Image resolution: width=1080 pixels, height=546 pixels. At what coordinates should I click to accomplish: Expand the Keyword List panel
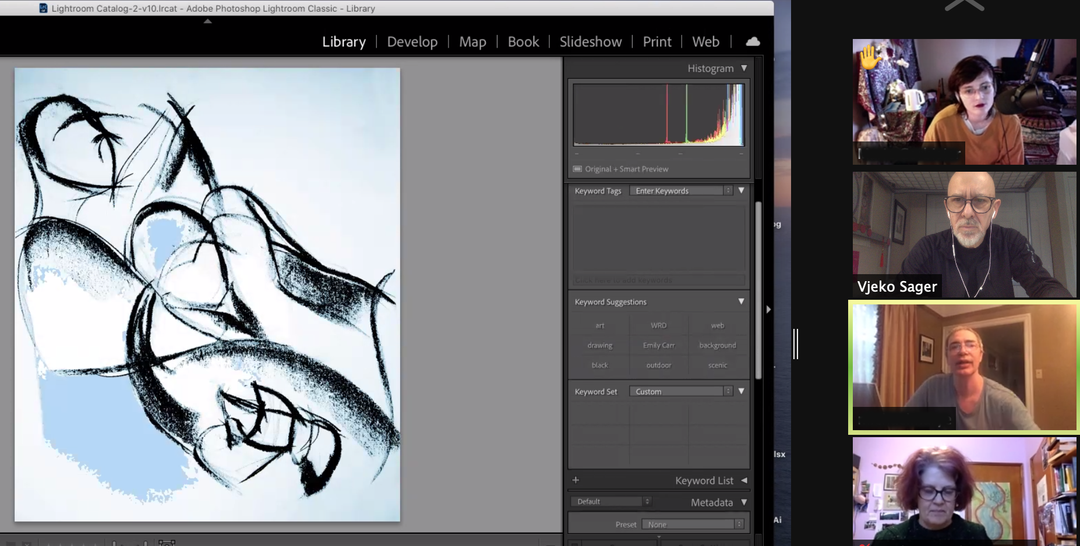coord(744,480)
